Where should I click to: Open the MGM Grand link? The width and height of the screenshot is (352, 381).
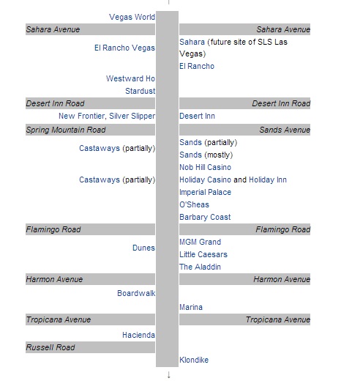[x=200, y=242]
